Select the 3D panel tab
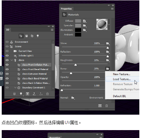Viewport: 150px width, 138px height. click(8, 30)
